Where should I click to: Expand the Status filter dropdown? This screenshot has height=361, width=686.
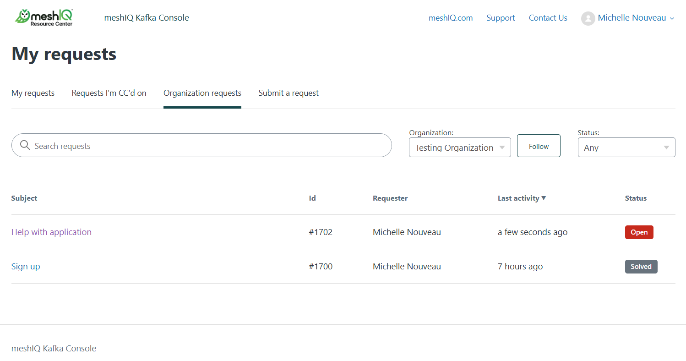tap(626, 148)
